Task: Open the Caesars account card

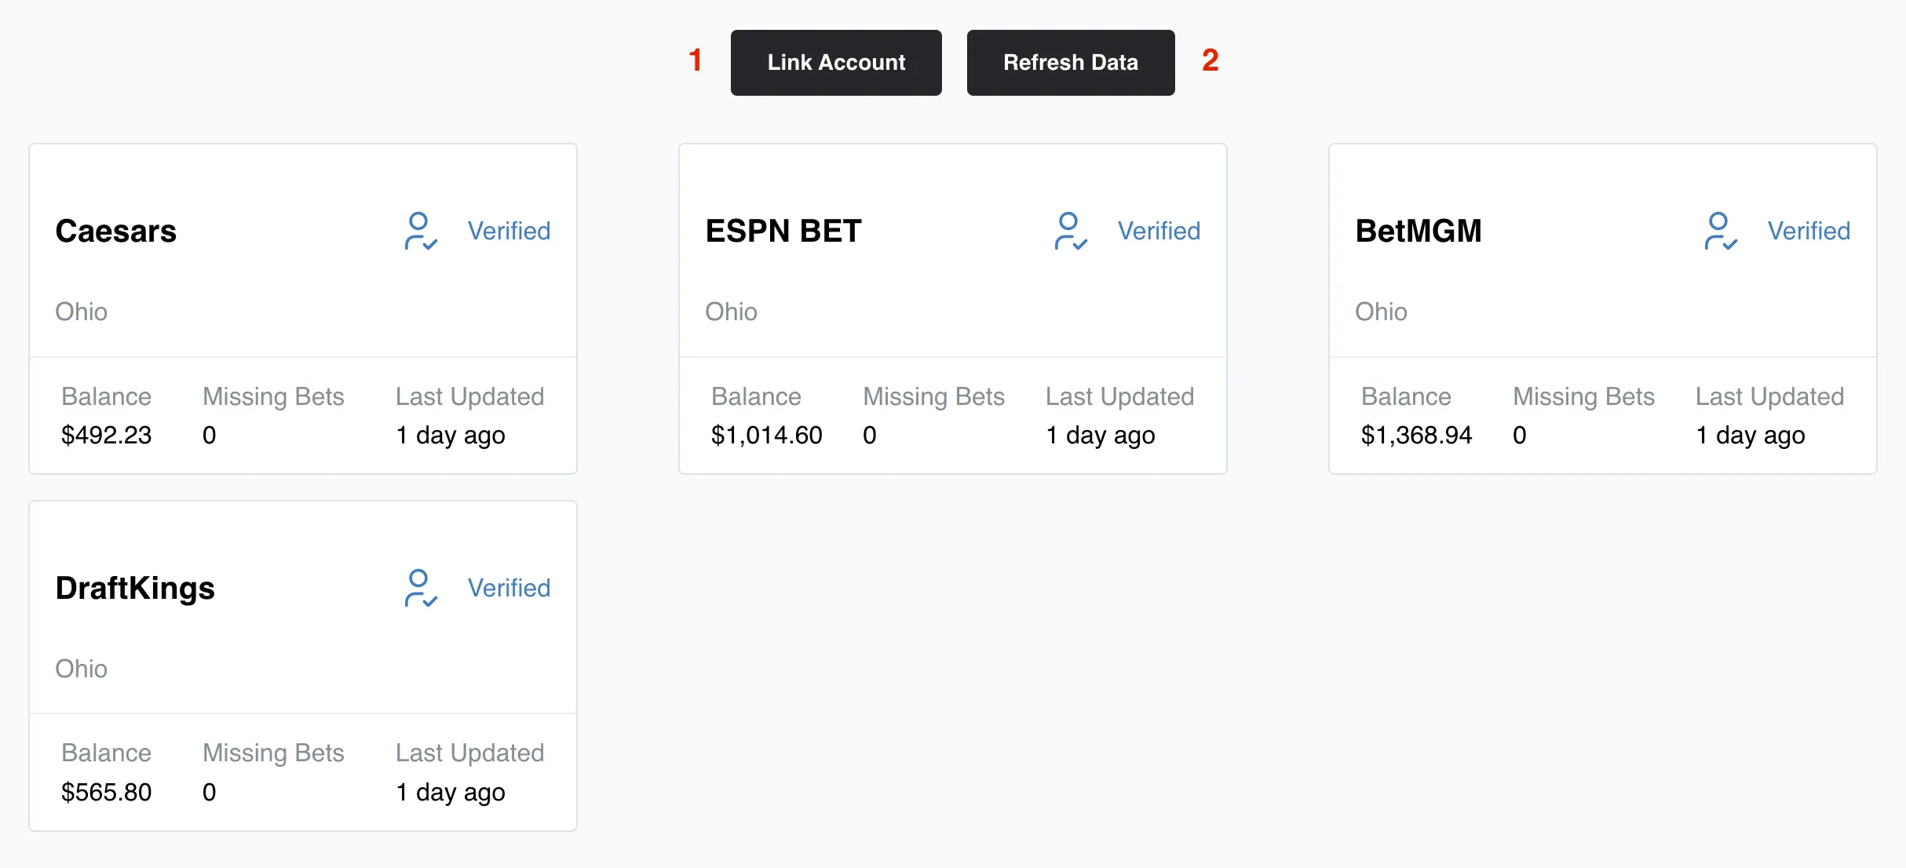Action: [302, 308]
